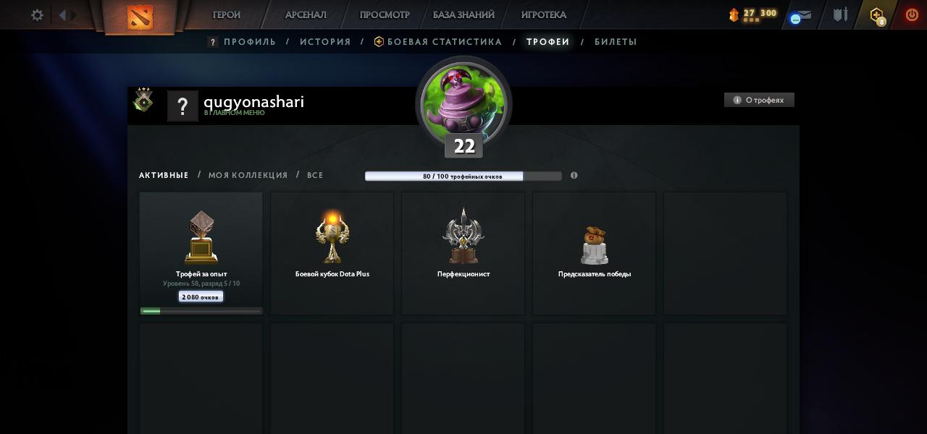This screenshot has height=434, width=927.
Task: Click the О трофеях button
Action: [x=759, y=100]
